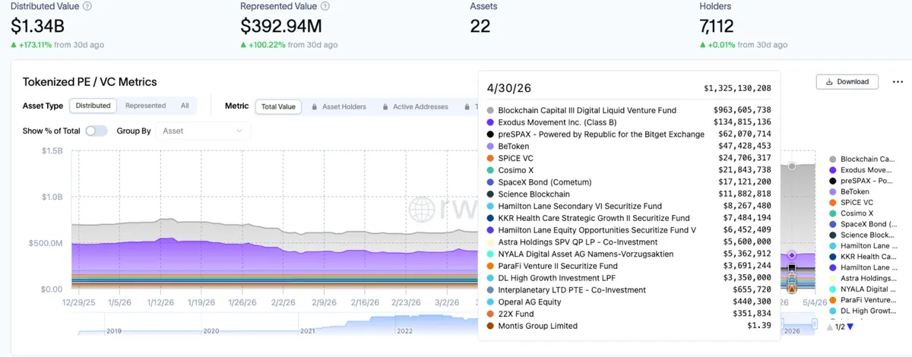This screenshot has width=912, height=357.
Task: Toggle KKR Health Ca... series in chart legend
Action: pyautogui.click(x=861, y=257)
